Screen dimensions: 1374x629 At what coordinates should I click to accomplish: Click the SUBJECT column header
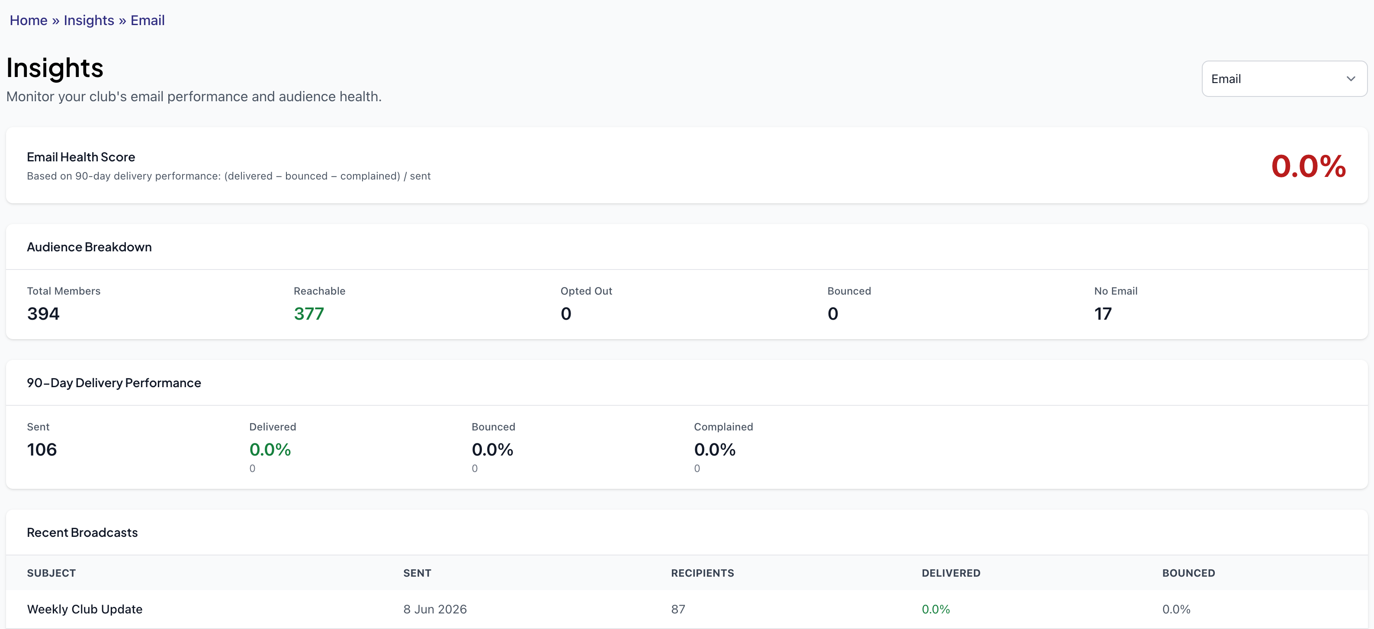click(51, 573)
